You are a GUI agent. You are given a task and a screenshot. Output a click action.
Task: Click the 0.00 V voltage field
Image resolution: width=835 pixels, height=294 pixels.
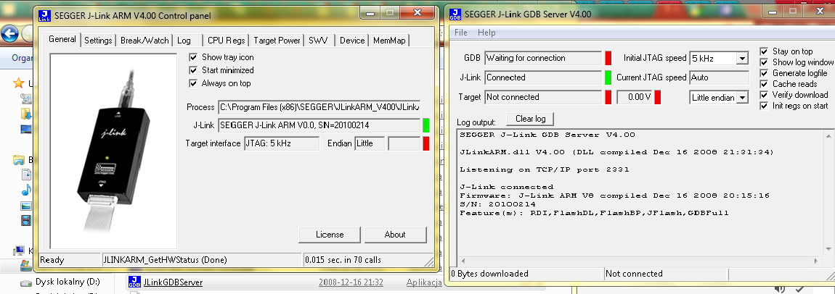[635, 97]
